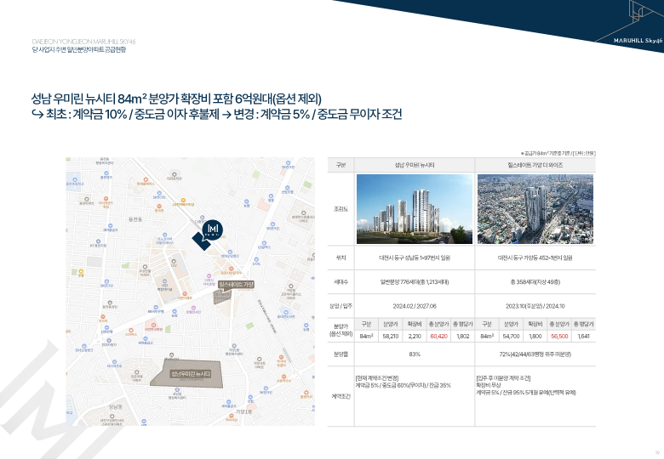Click the '분양가 (옵션 제외)' row label
This screenshot has height=459, width=664.
tap(341, 330)
